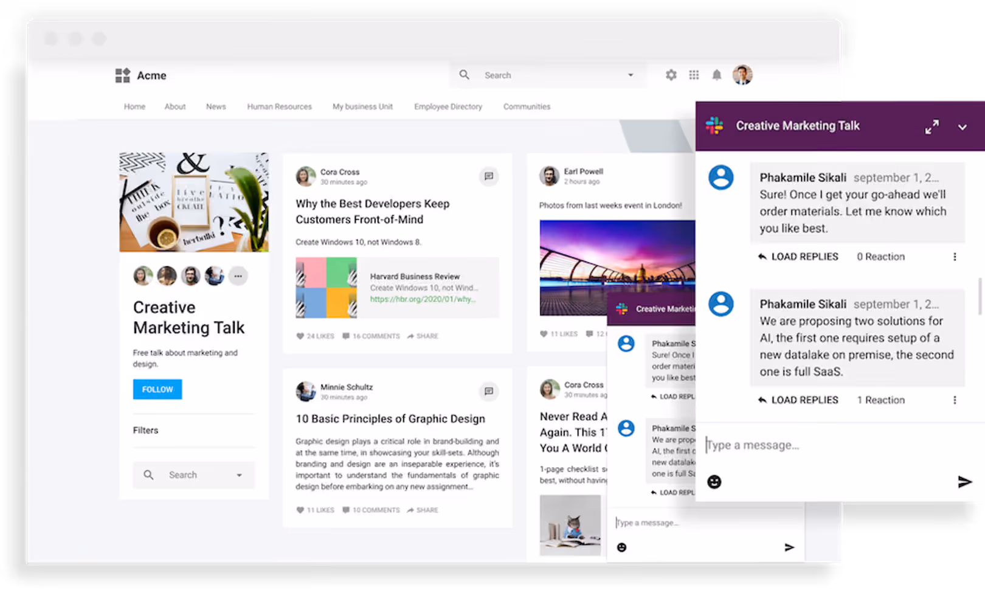The width and height of the screenshot is (985, 590).
Task: Click comment icon on Minnie Schultz post
Action: pos(488,391)
